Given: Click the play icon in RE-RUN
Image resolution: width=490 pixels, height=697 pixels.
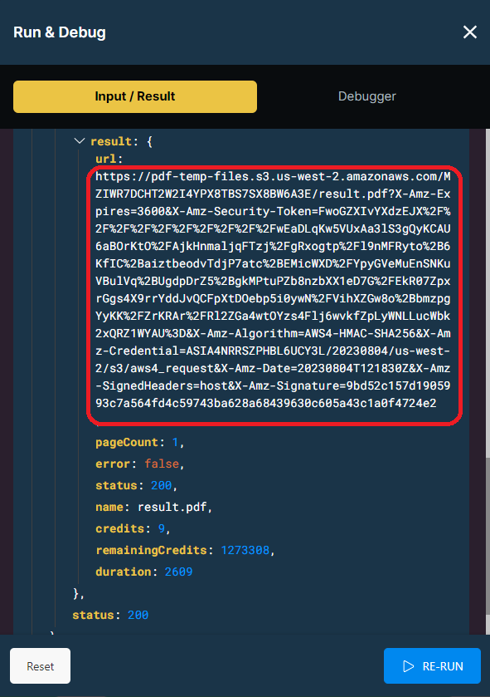Looking at the screenshot, I should [x=409, y=666].
